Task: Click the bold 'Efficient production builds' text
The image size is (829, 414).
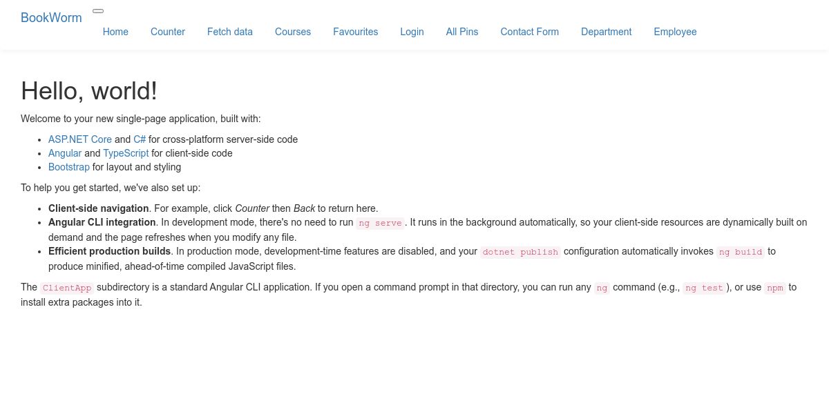Action: 110,251
